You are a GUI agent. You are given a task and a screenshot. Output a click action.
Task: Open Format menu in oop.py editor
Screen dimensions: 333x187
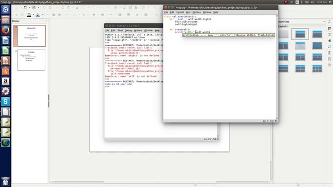(x=180, y=12)
